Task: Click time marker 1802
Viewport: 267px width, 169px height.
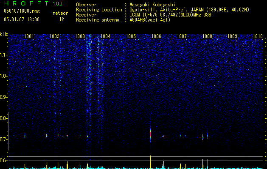Action: 54,36
